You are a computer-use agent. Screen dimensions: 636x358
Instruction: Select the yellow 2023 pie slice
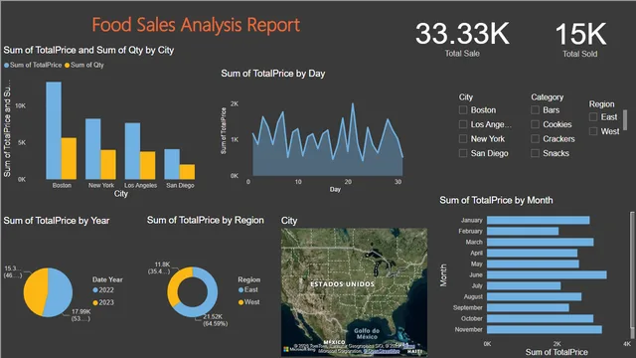click(35, 291)
